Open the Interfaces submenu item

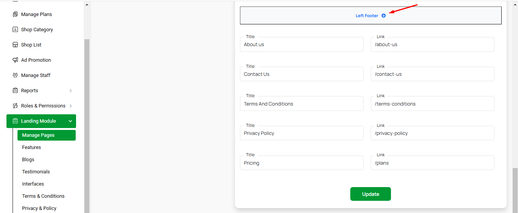coord(33,184)
